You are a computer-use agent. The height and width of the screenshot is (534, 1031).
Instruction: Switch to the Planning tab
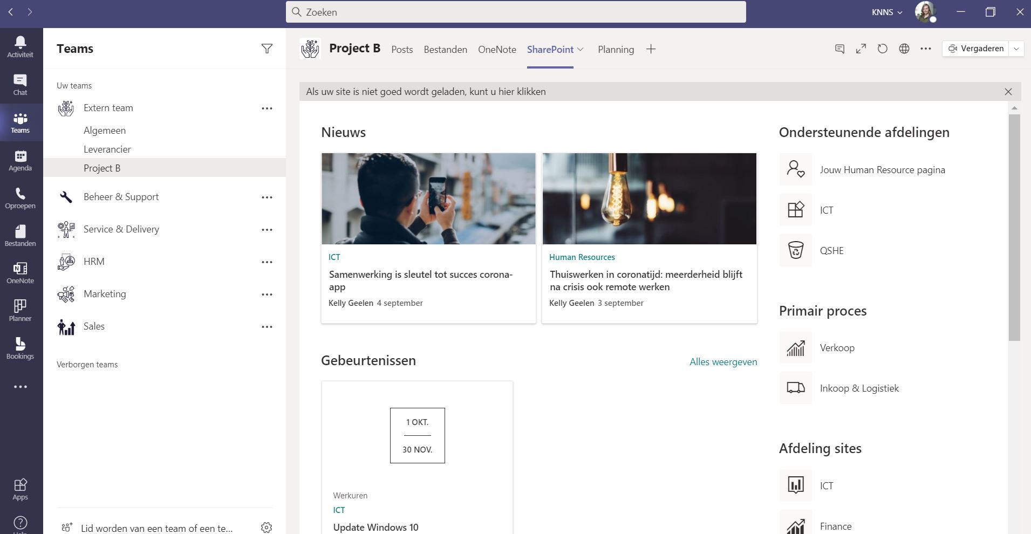615,49
